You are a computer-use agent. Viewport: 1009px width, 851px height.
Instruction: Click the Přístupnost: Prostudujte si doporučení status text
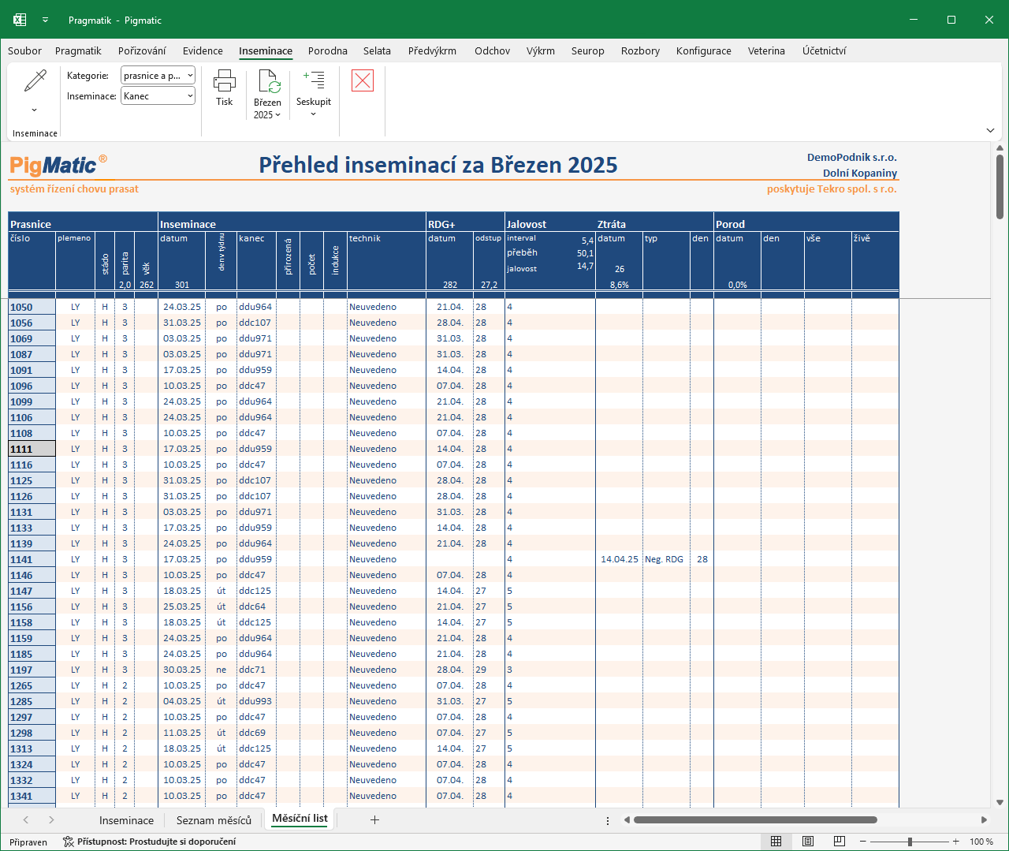tap(156, 842)
